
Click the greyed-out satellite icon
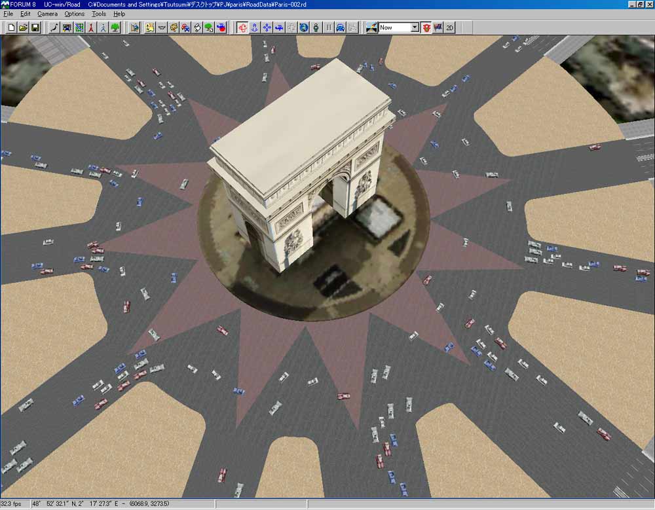pos(291,27)
